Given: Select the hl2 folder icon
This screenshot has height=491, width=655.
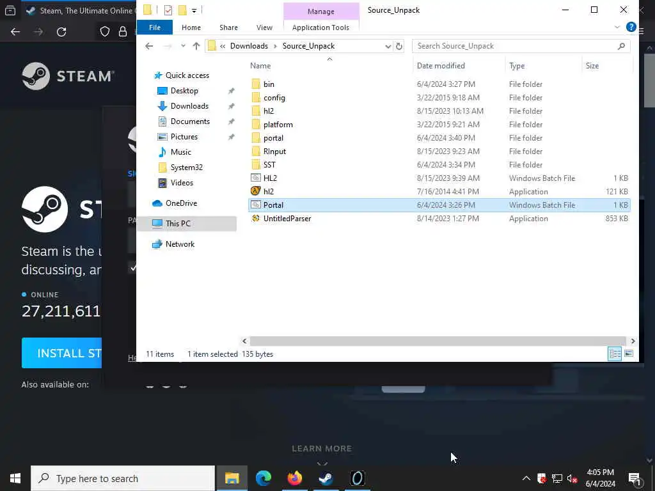Looking at the screenshot, I should [256, 111].
